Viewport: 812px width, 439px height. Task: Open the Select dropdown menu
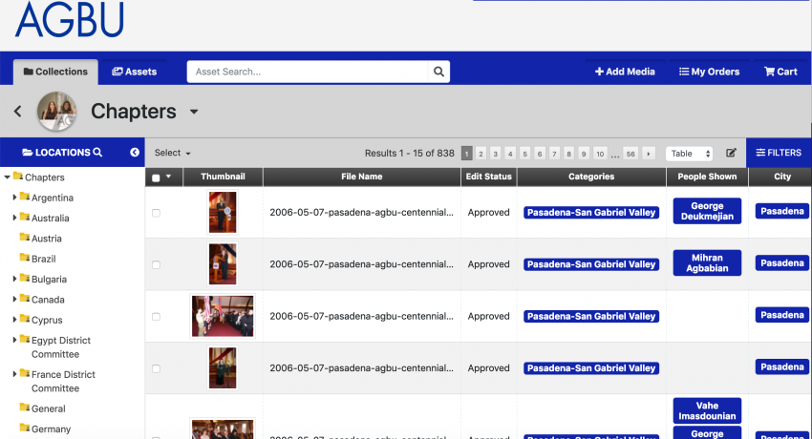[173, 153]
